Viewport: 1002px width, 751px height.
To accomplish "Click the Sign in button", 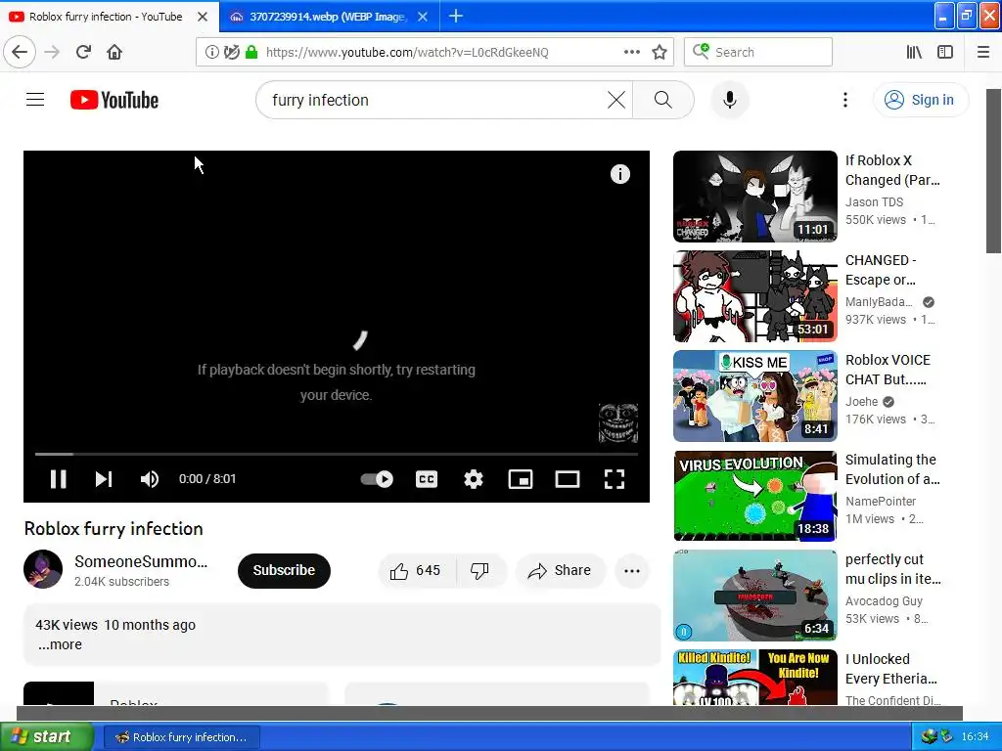I will pos(920,100).
